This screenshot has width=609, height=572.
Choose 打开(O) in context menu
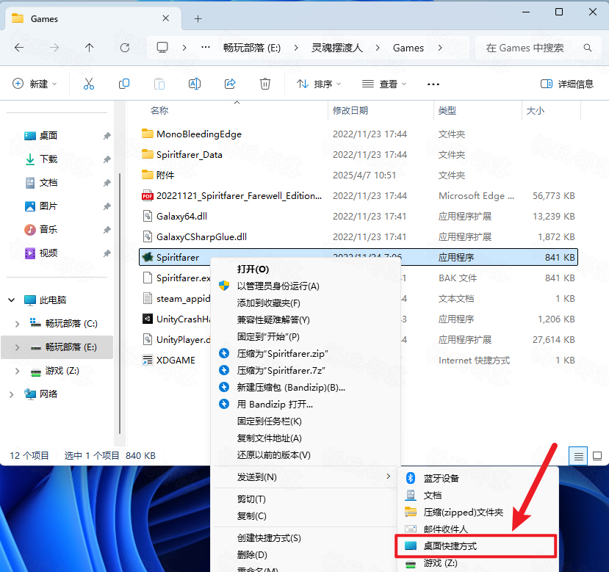pos(253,269)
